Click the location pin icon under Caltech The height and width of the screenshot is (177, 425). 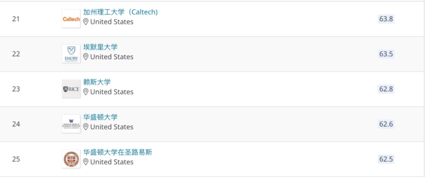coord(86,22)
